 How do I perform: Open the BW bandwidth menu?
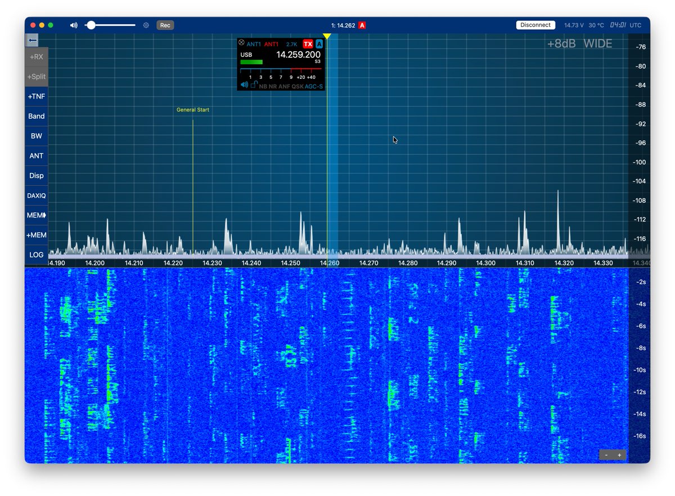pyautogui.click(x=36, y=136)
